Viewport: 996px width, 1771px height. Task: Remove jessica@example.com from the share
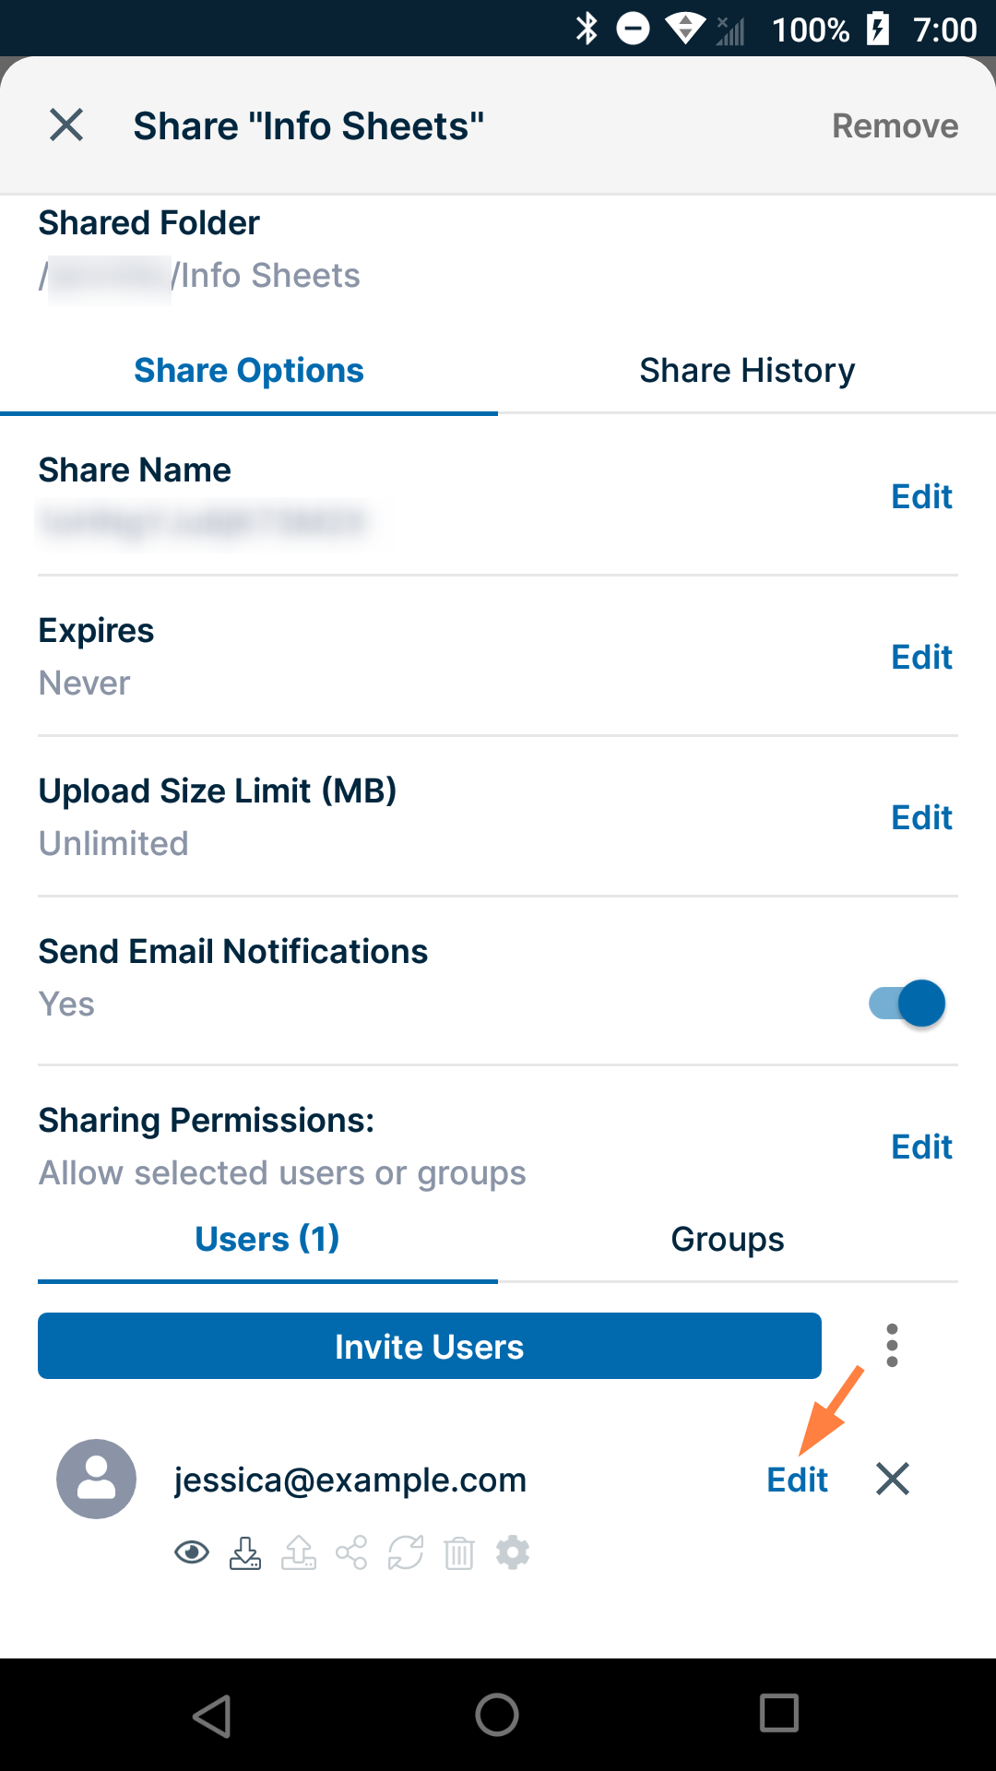coord(893,1479)
